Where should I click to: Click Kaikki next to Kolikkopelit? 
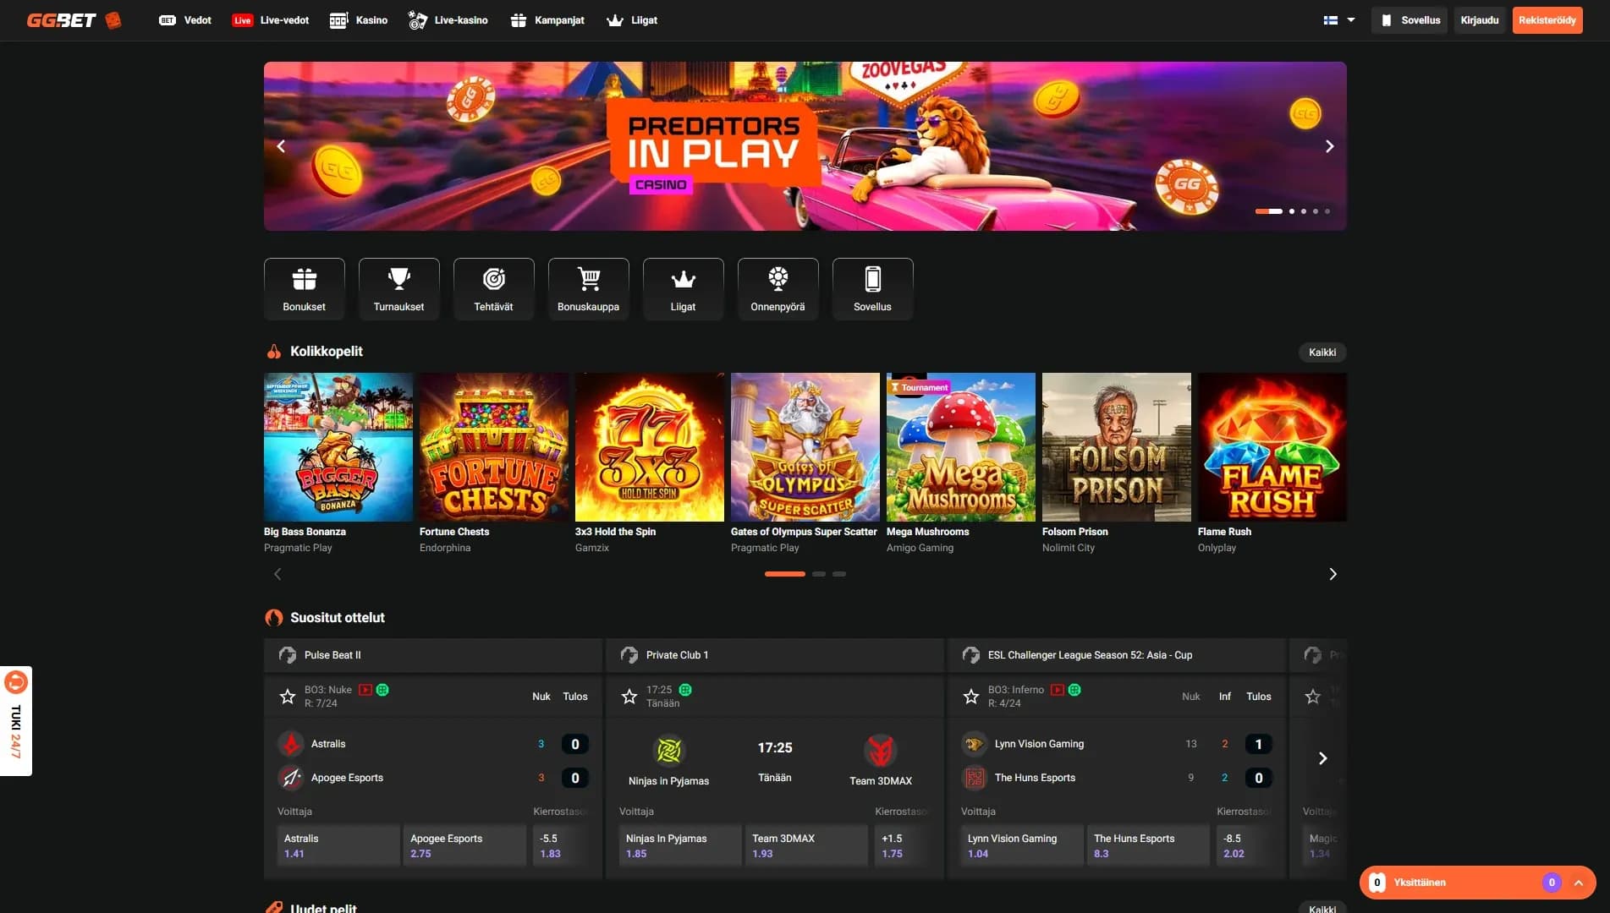(1322, 353)
